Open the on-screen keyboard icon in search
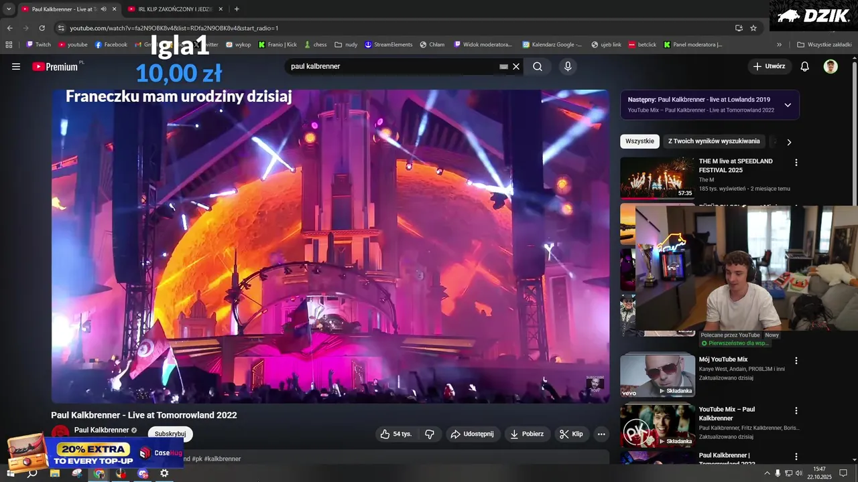The width and height of the screenshot is (858, 482). [503, 66]
